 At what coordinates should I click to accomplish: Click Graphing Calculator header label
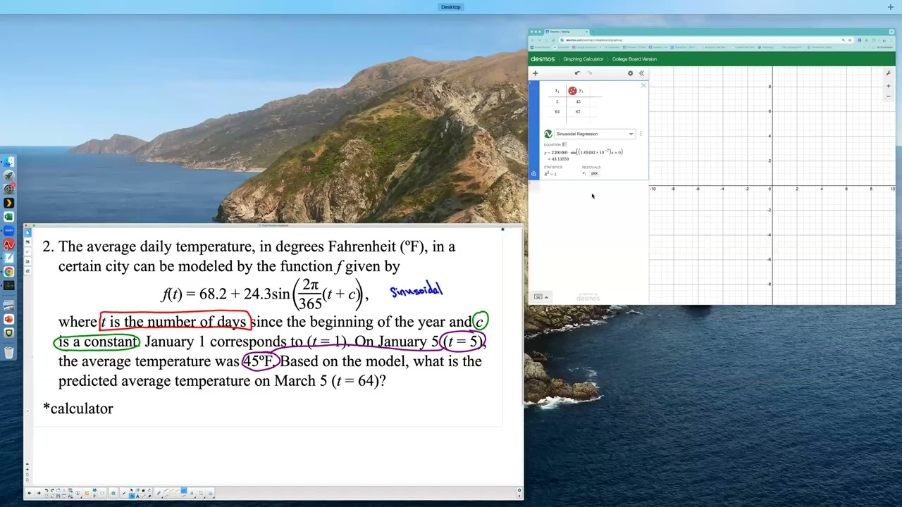click(x=583, y=59)
